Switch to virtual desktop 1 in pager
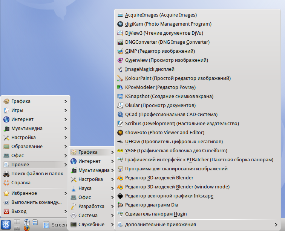Image resolution: width=285 pixels, height=231 pixels. click(17, 222)
